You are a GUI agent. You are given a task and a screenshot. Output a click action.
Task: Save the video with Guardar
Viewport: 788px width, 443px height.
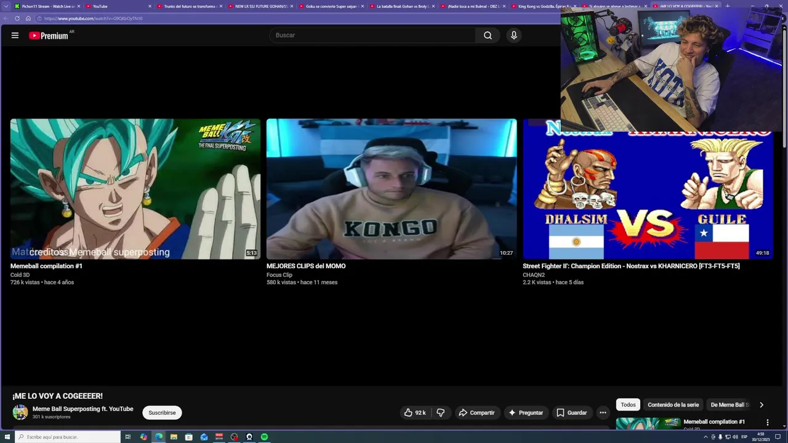click(x=572, y=413)
